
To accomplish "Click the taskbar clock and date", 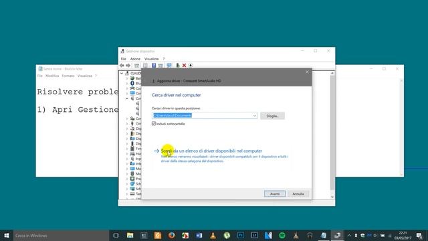I will point(403,236).
